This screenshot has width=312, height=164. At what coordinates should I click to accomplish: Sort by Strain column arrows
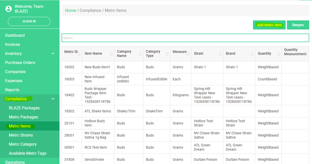click(220, 54)
